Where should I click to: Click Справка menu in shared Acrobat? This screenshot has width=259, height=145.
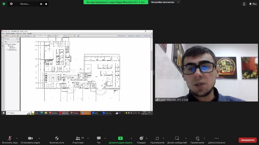tap(29, 34)
